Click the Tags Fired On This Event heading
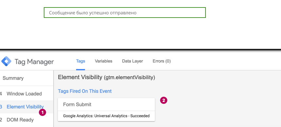The height and width of the screenshot is (127, 281). (x=85, y=91)
